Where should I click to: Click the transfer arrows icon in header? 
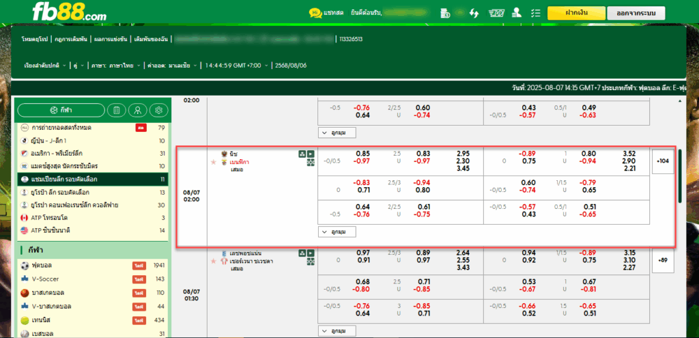coord(474,13)
